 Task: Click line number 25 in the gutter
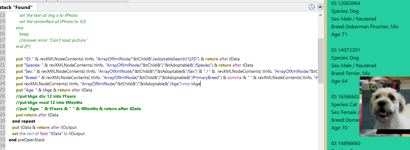point(3,90)
